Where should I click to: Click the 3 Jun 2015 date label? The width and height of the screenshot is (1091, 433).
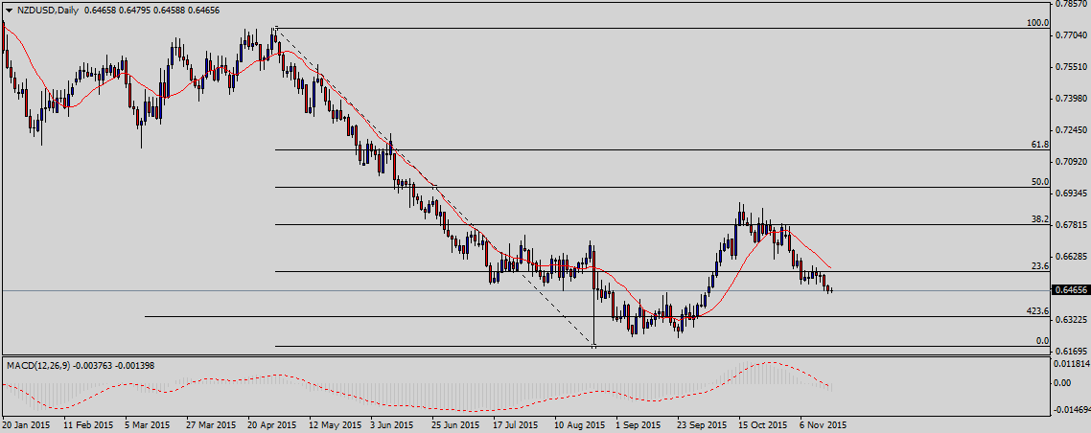click(x=391, y=423)
